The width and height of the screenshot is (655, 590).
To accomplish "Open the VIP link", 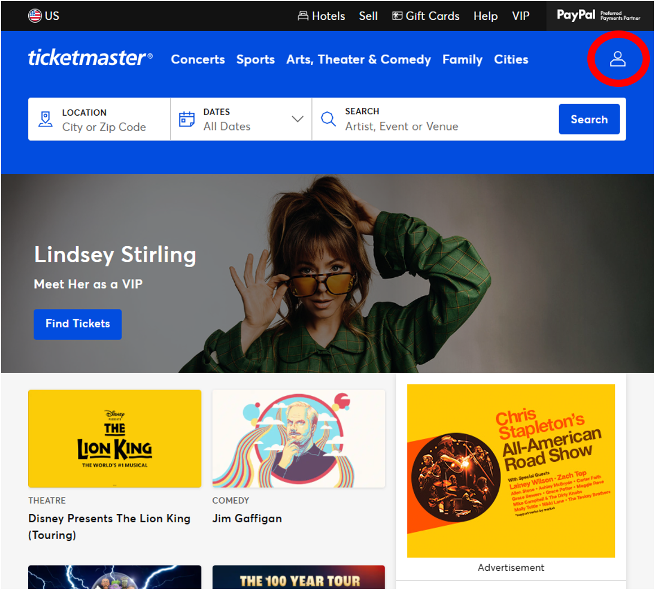I will point(521,16).
